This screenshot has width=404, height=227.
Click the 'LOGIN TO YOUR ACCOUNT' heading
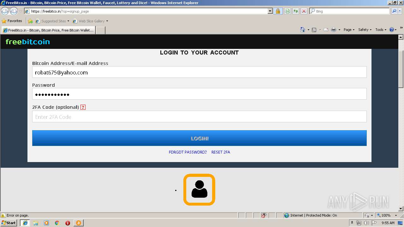coord(199,53)
